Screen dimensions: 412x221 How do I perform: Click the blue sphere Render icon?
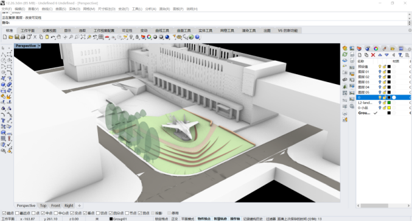pyautogui.click(x=167, y=37)
